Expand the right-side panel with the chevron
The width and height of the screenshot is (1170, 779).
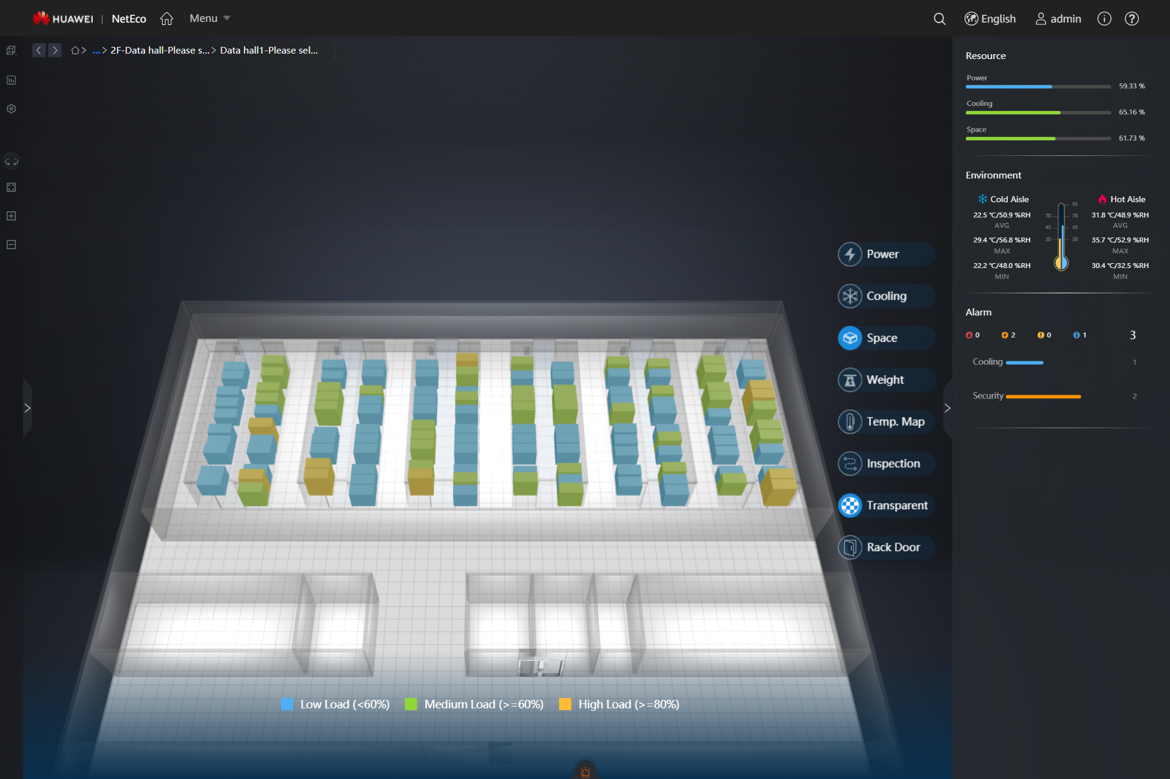click(946, 407)
